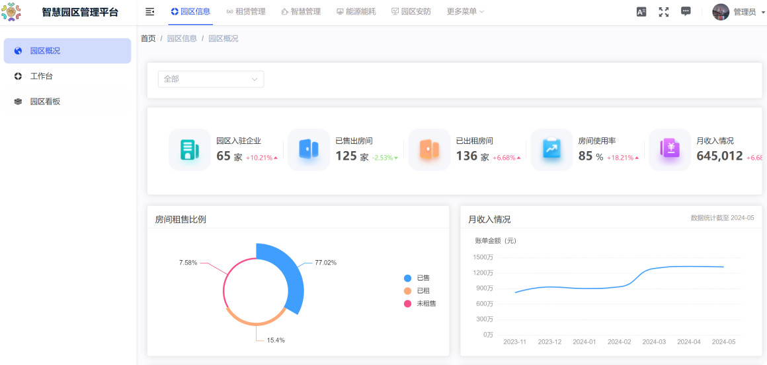Click the 账单金额（元） axis title
767x365 pixels.
point(495,240)
